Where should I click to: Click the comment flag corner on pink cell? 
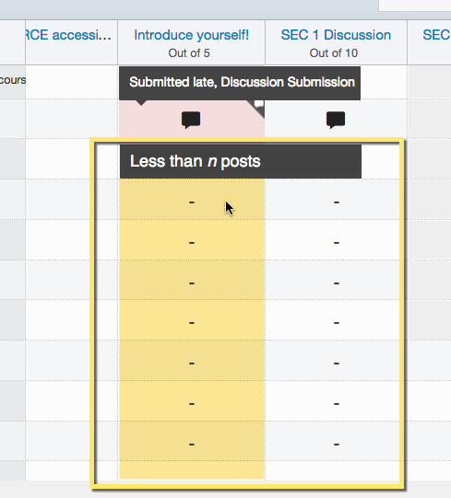(257, 107)
